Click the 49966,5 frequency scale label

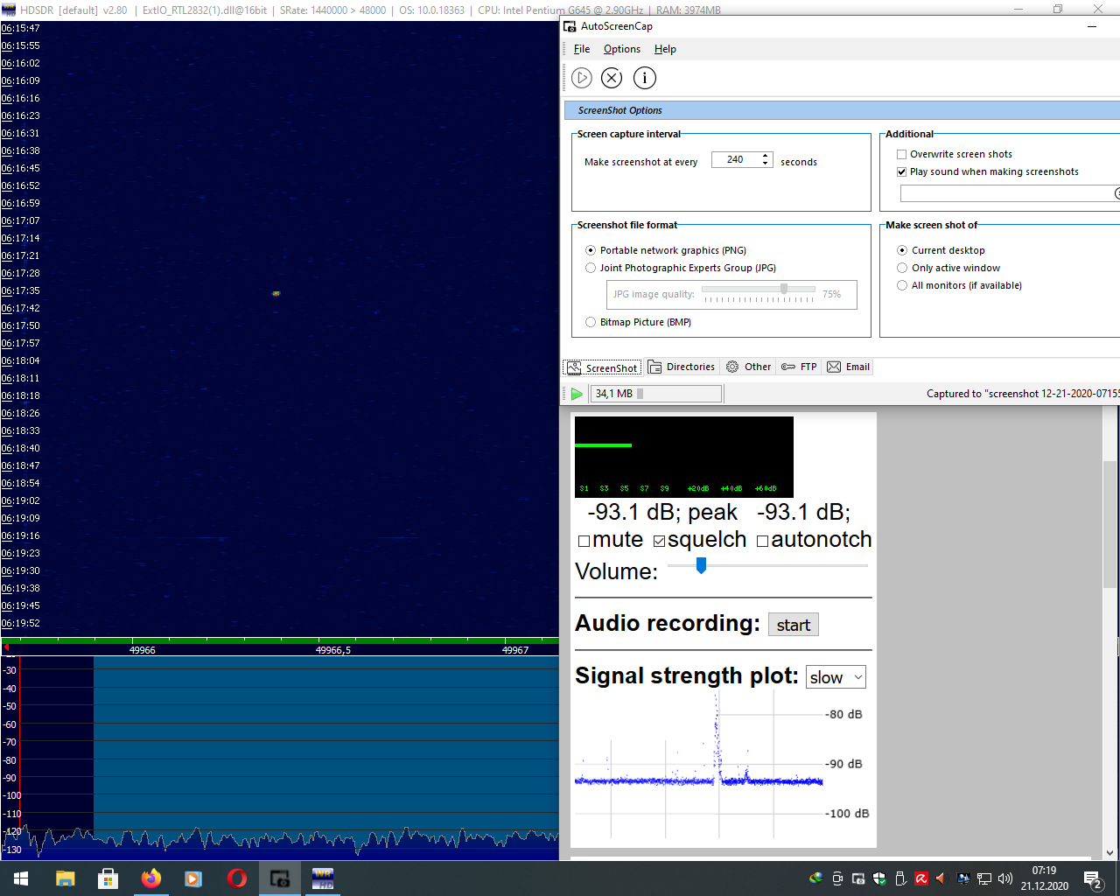point(333,650)
